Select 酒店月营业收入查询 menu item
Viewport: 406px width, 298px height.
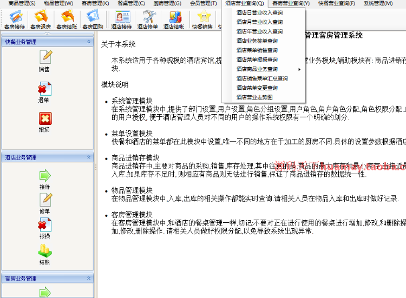[263, 22]
